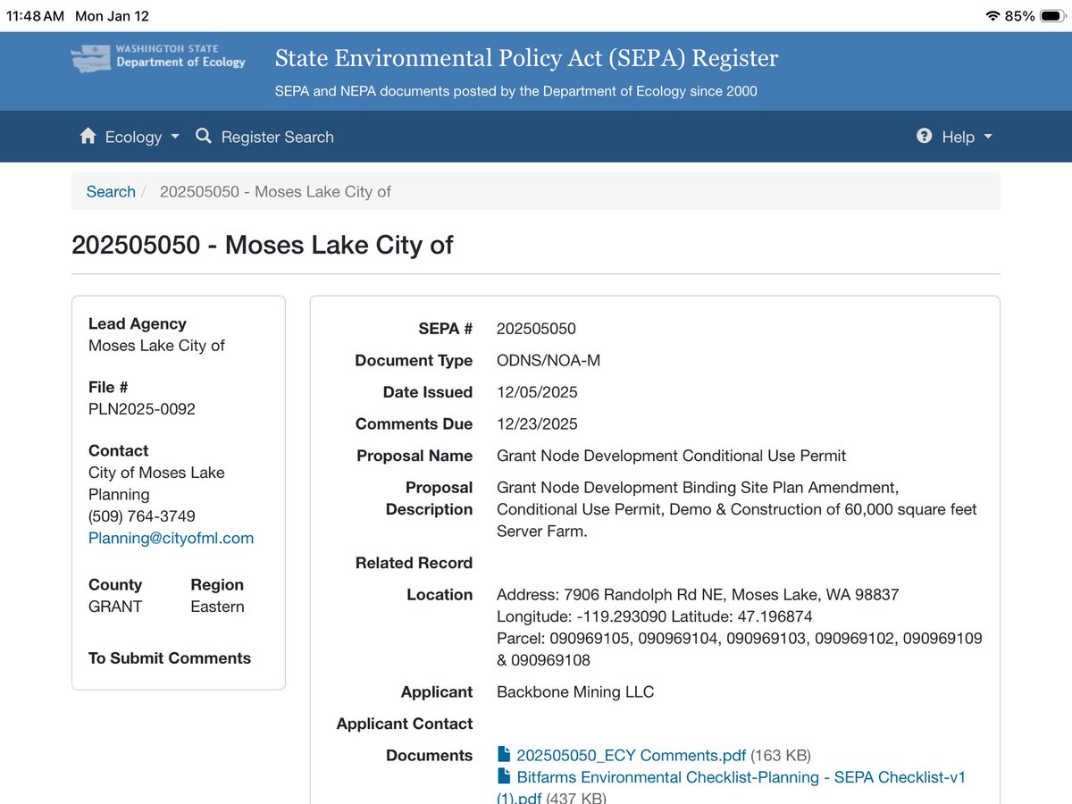Click the comments due date 12/23/2025

(x=537, y=424)
